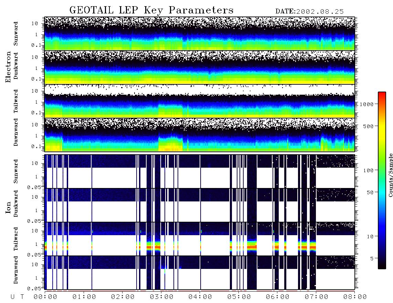The height and width of the screenshot is (303, 393).
Task: Click the 500 color bar tick label
Action: click(x=369, y=126)
